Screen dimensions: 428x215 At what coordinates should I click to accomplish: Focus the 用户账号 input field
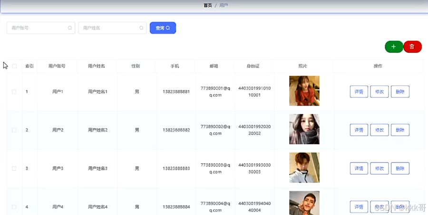(41, 28)
